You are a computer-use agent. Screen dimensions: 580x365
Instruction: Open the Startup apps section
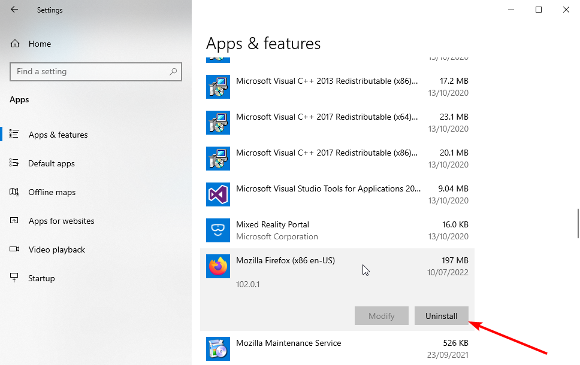coord(41,278)
